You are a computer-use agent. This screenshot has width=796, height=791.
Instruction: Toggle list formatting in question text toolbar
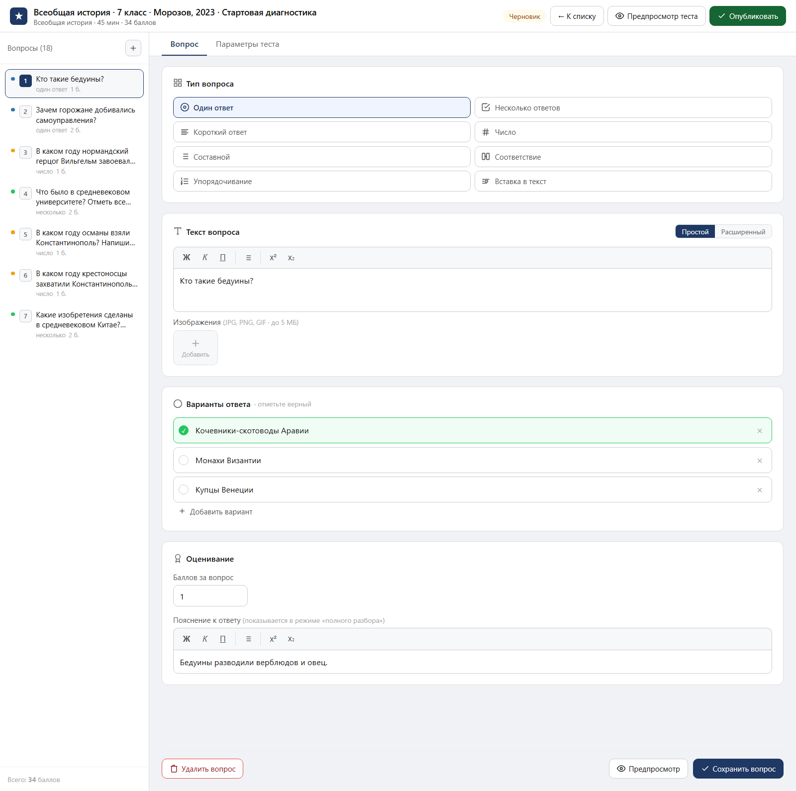point(248,258)
